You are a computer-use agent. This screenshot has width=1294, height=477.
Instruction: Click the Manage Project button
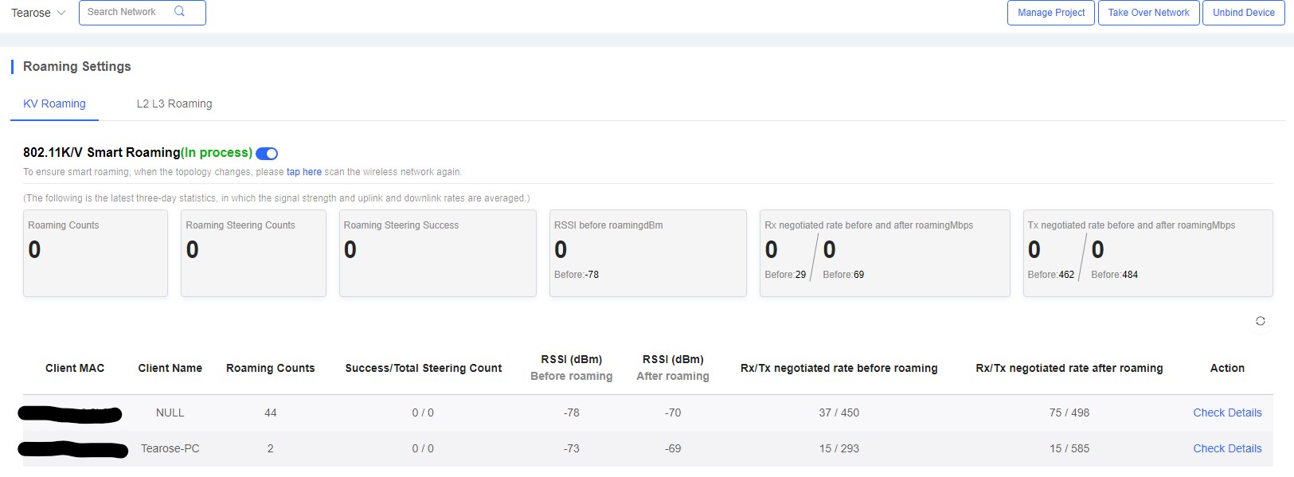pos(1050,13)
